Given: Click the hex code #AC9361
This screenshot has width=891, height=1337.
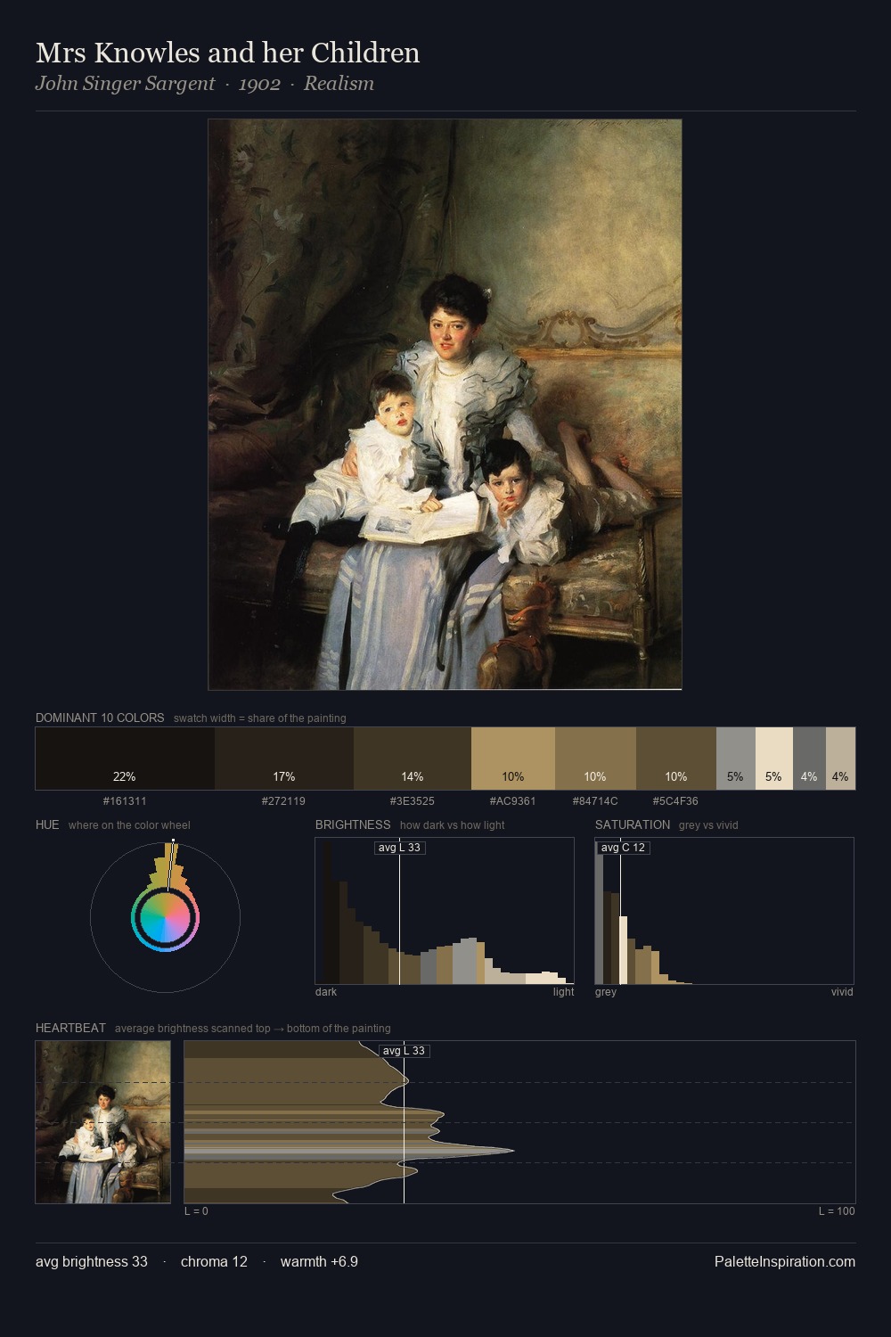Looking at the screenshot, I should click(513, 801).
